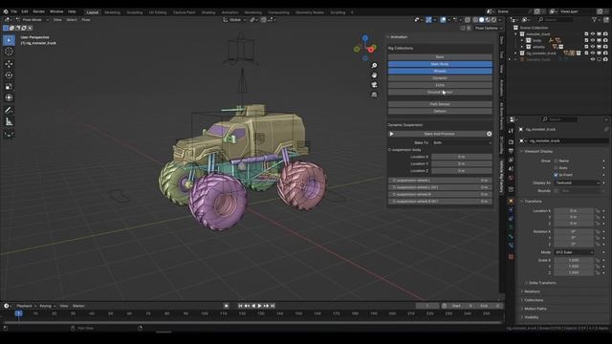Select the Breakdowner pose tool
Screen dimensions: 612x344
pyautogui.click(x=9, y=134)
